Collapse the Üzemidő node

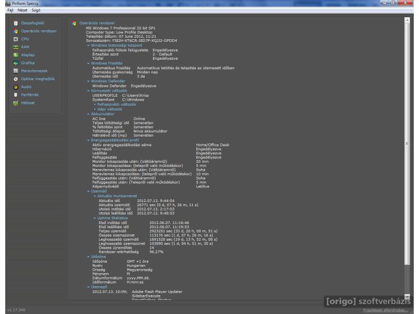pos(88,192)
